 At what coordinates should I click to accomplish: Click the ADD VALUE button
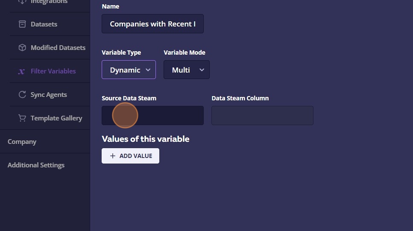pos(130,156)
